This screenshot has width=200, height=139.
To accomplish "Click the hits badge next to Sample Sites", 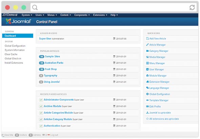I will click(42, 57).
